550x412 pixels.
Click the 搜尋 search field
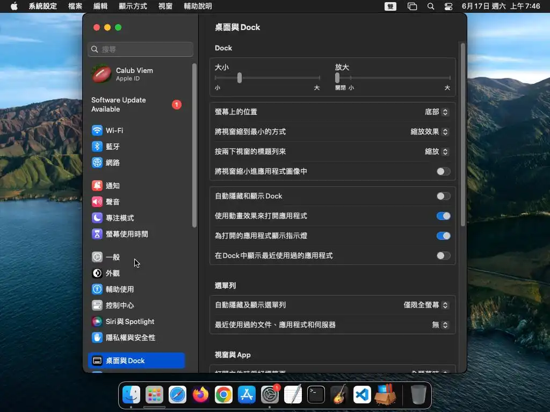click(140, 49)
